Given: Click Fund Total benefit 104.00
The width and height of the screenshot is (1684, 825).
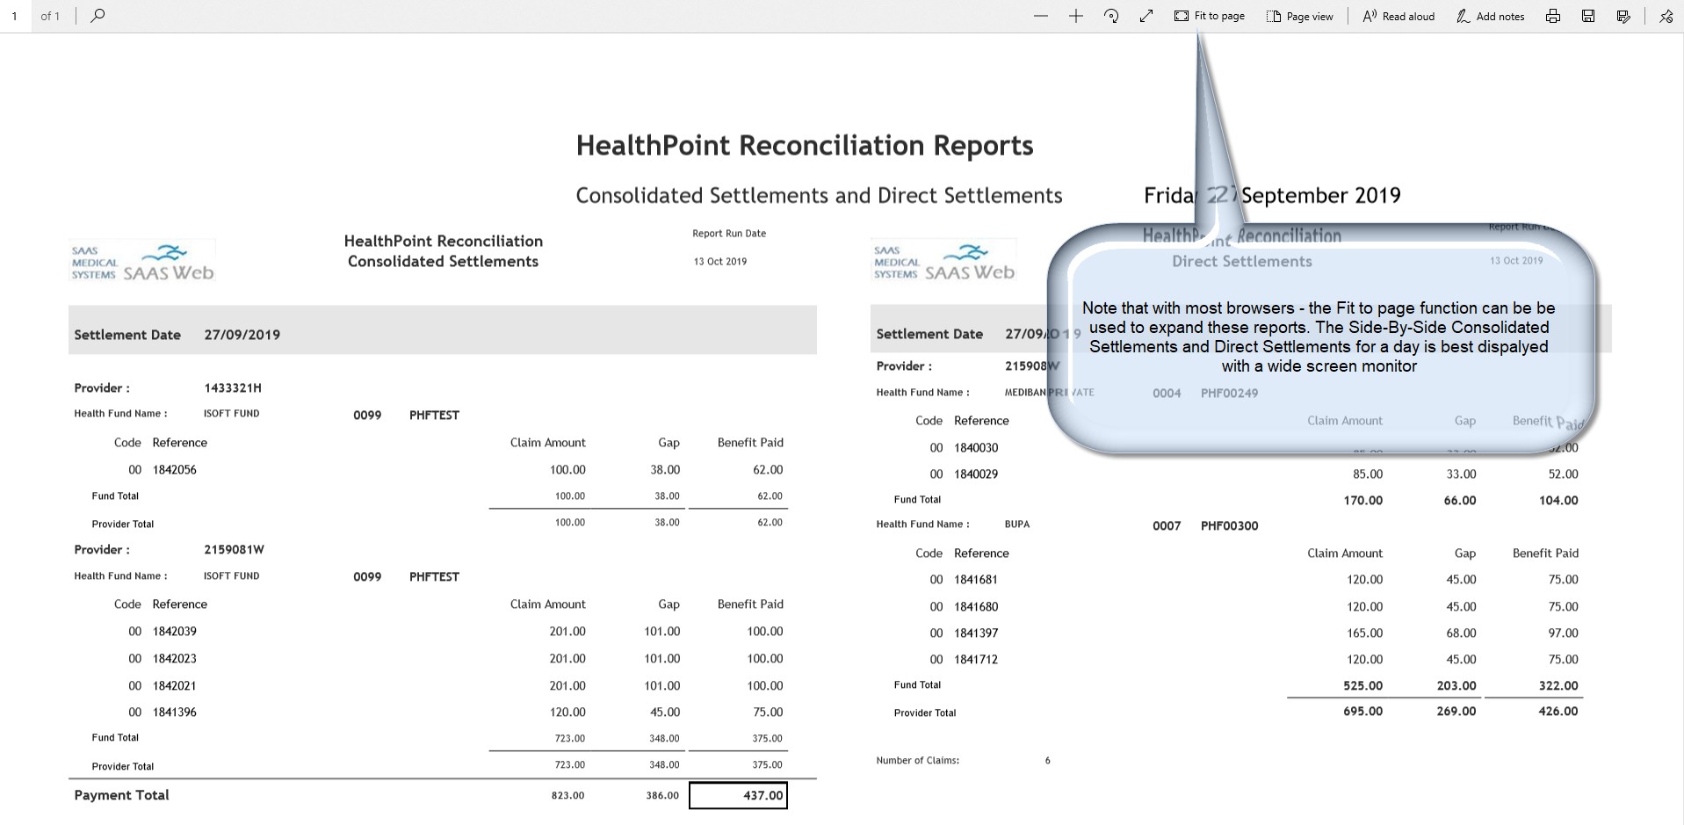Looking at the screenshot, I should tap(1558, 500).
